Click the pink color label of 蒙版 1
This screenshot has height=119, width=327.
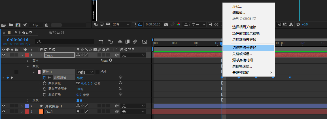point(39,72)
